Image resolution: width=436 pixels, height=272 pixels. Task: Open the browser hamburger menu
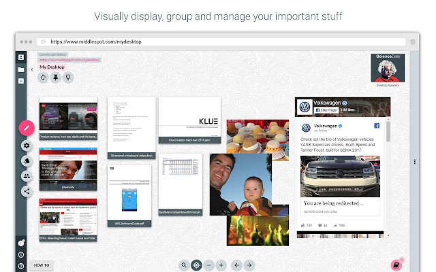413,42
